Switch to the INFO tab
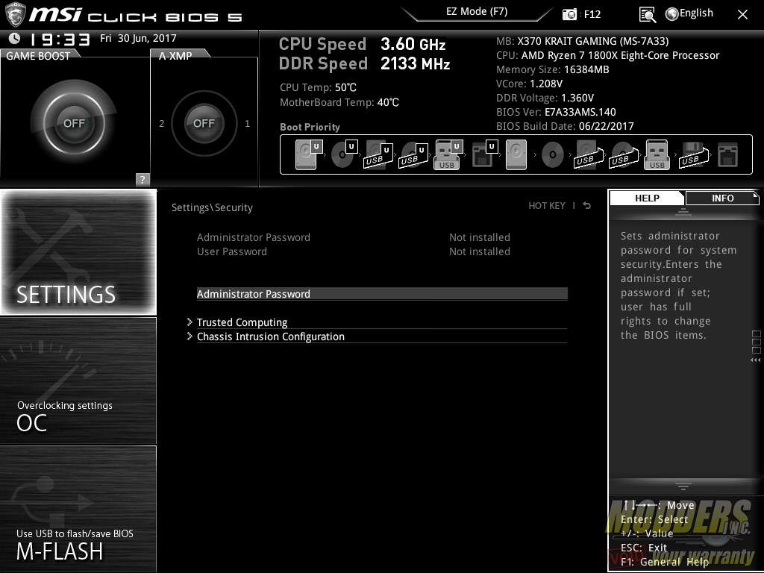 pyautogui.click(x=722, y=198)
